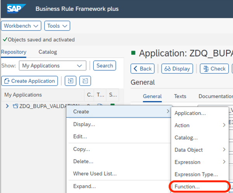
Task: Open the Tools dropdown menu
Action: [x=57, y=26]
